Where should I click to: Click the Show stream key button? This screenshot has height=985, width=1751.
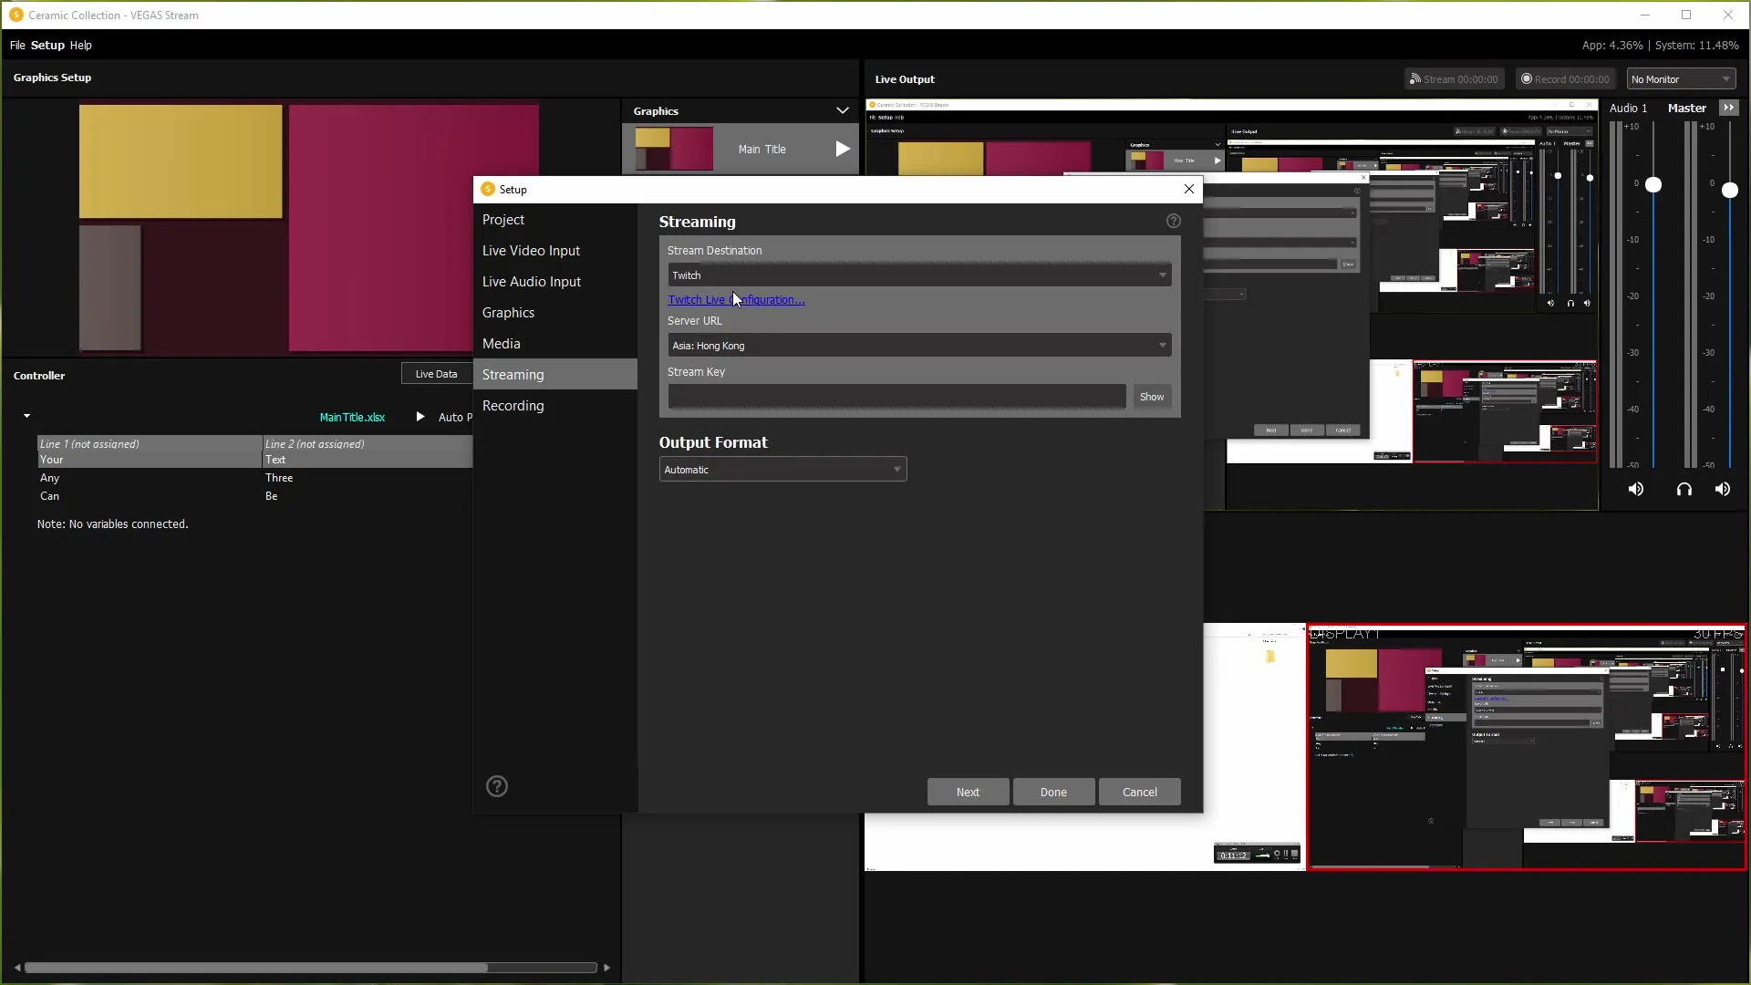click(1152, 396)
